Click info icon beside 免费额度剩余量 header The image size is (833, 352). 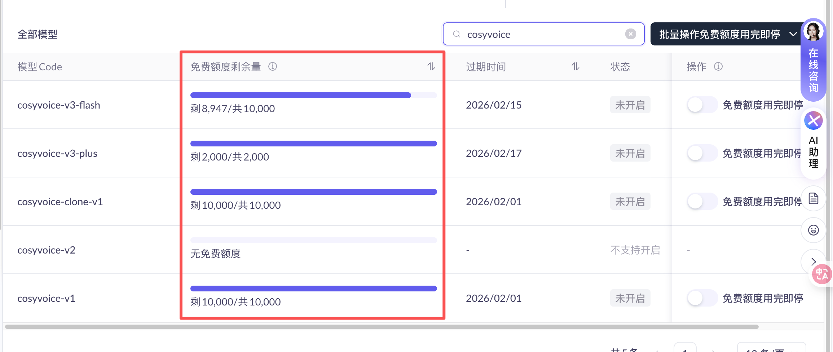point(273,66)
